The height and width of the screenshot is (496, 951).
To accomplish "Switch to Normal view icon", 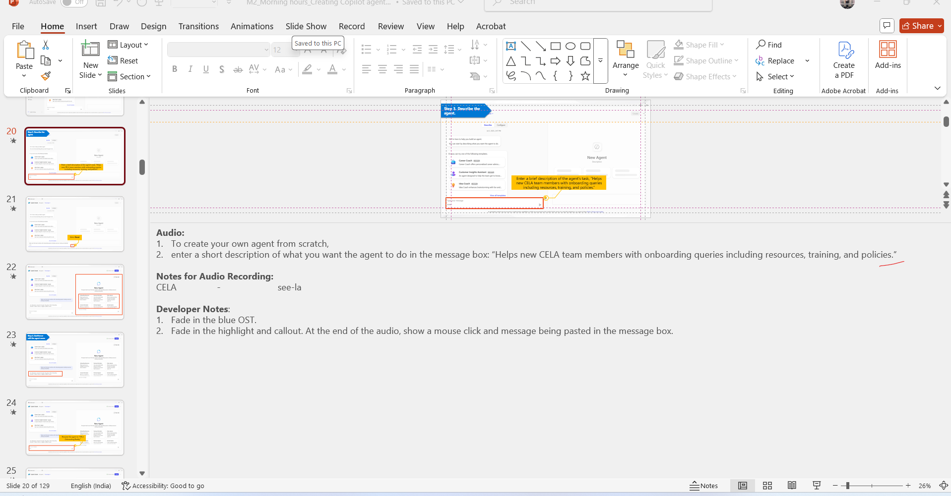I will click(x=743, y=486).
